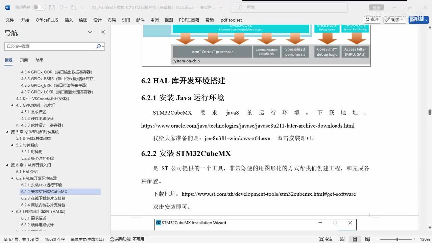Image resolution: width=432 pixels, height=243 pixels.
Task: Switch to Print Layout view icon
Action: point(355,239)
